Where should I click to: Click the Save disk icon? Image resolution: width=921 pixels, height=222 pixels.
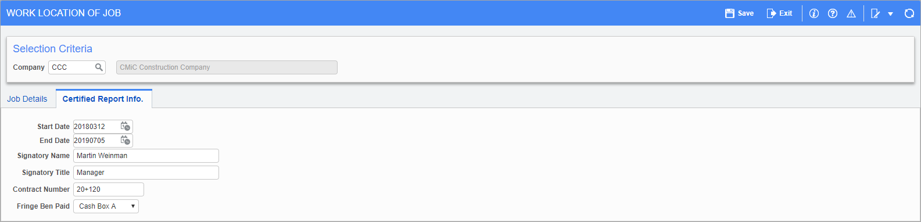point(730,13)
